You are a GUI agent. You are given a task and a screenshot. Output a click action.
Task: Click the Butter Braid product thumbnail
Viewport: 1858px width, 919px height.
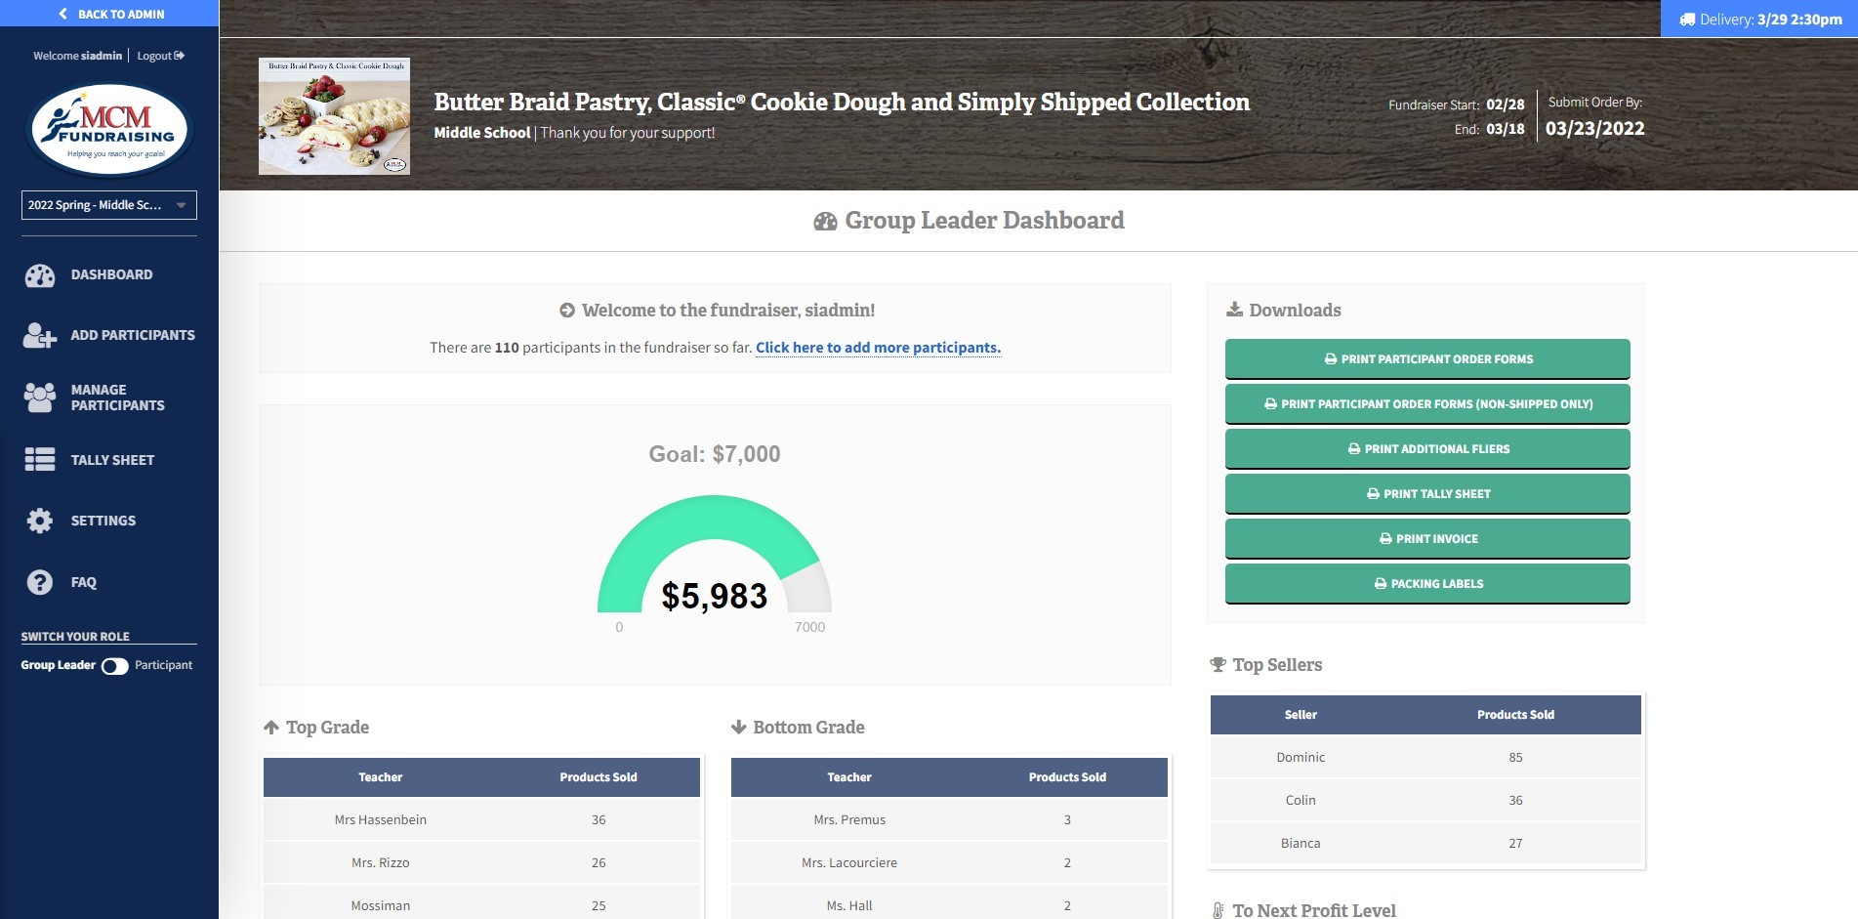334,116
